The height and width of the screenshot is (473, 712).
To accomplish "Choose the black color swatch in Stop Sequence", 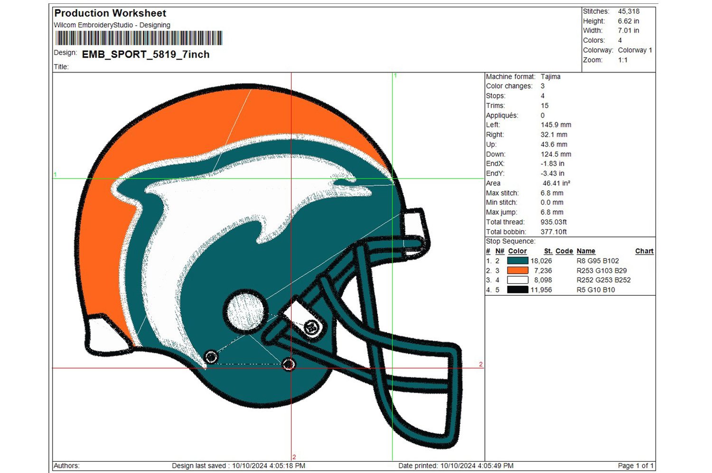I will coord(517,290).
